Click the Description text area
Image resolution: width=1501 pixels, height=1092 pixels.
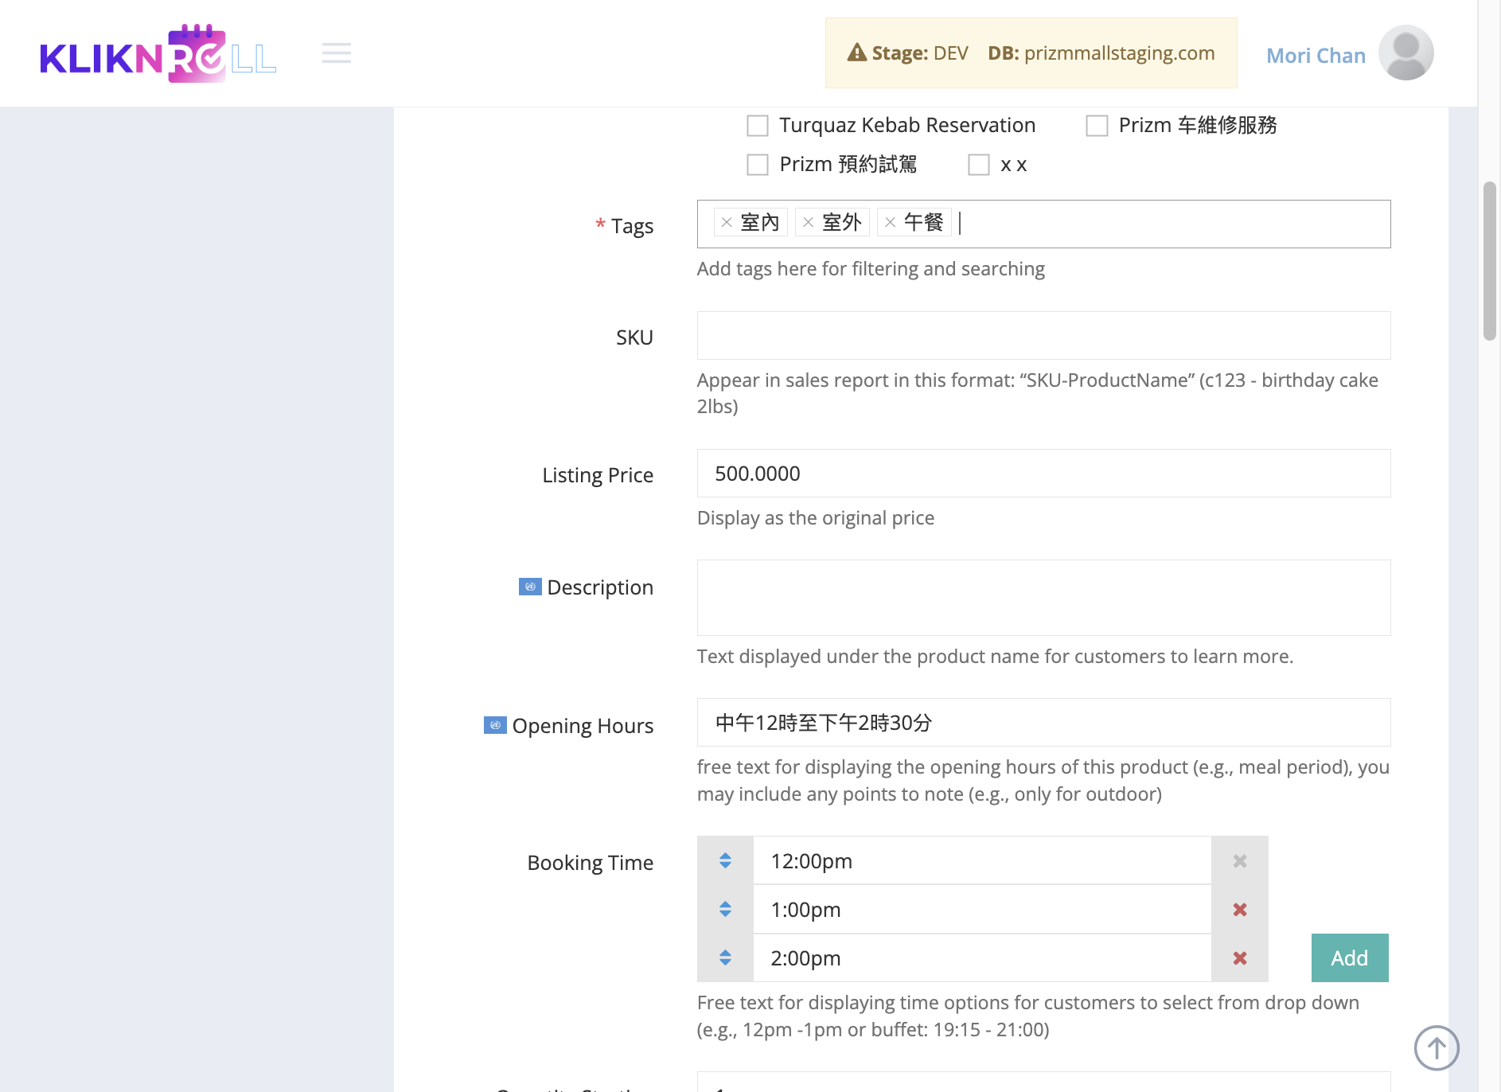[1043, 597]
